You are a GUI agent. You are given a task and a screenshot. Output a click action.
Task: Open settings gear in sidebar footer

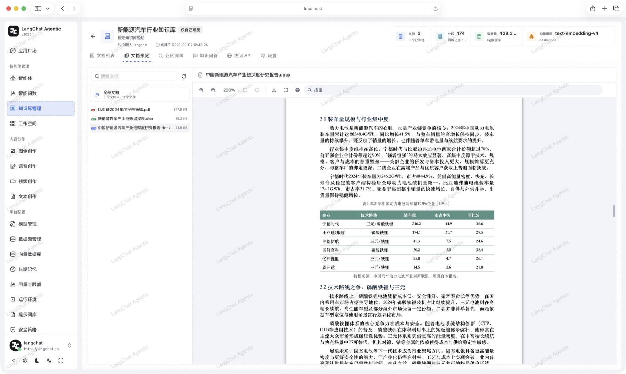25,360
